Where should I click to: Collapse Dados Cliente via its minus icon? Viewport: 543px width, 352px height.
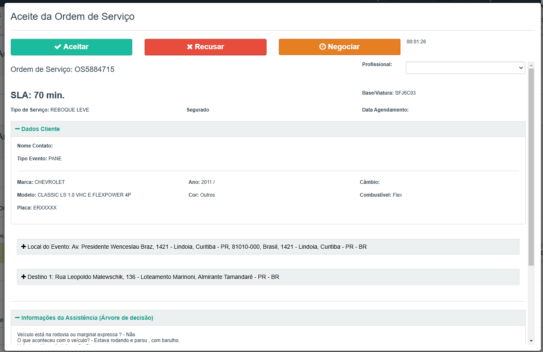17,129
